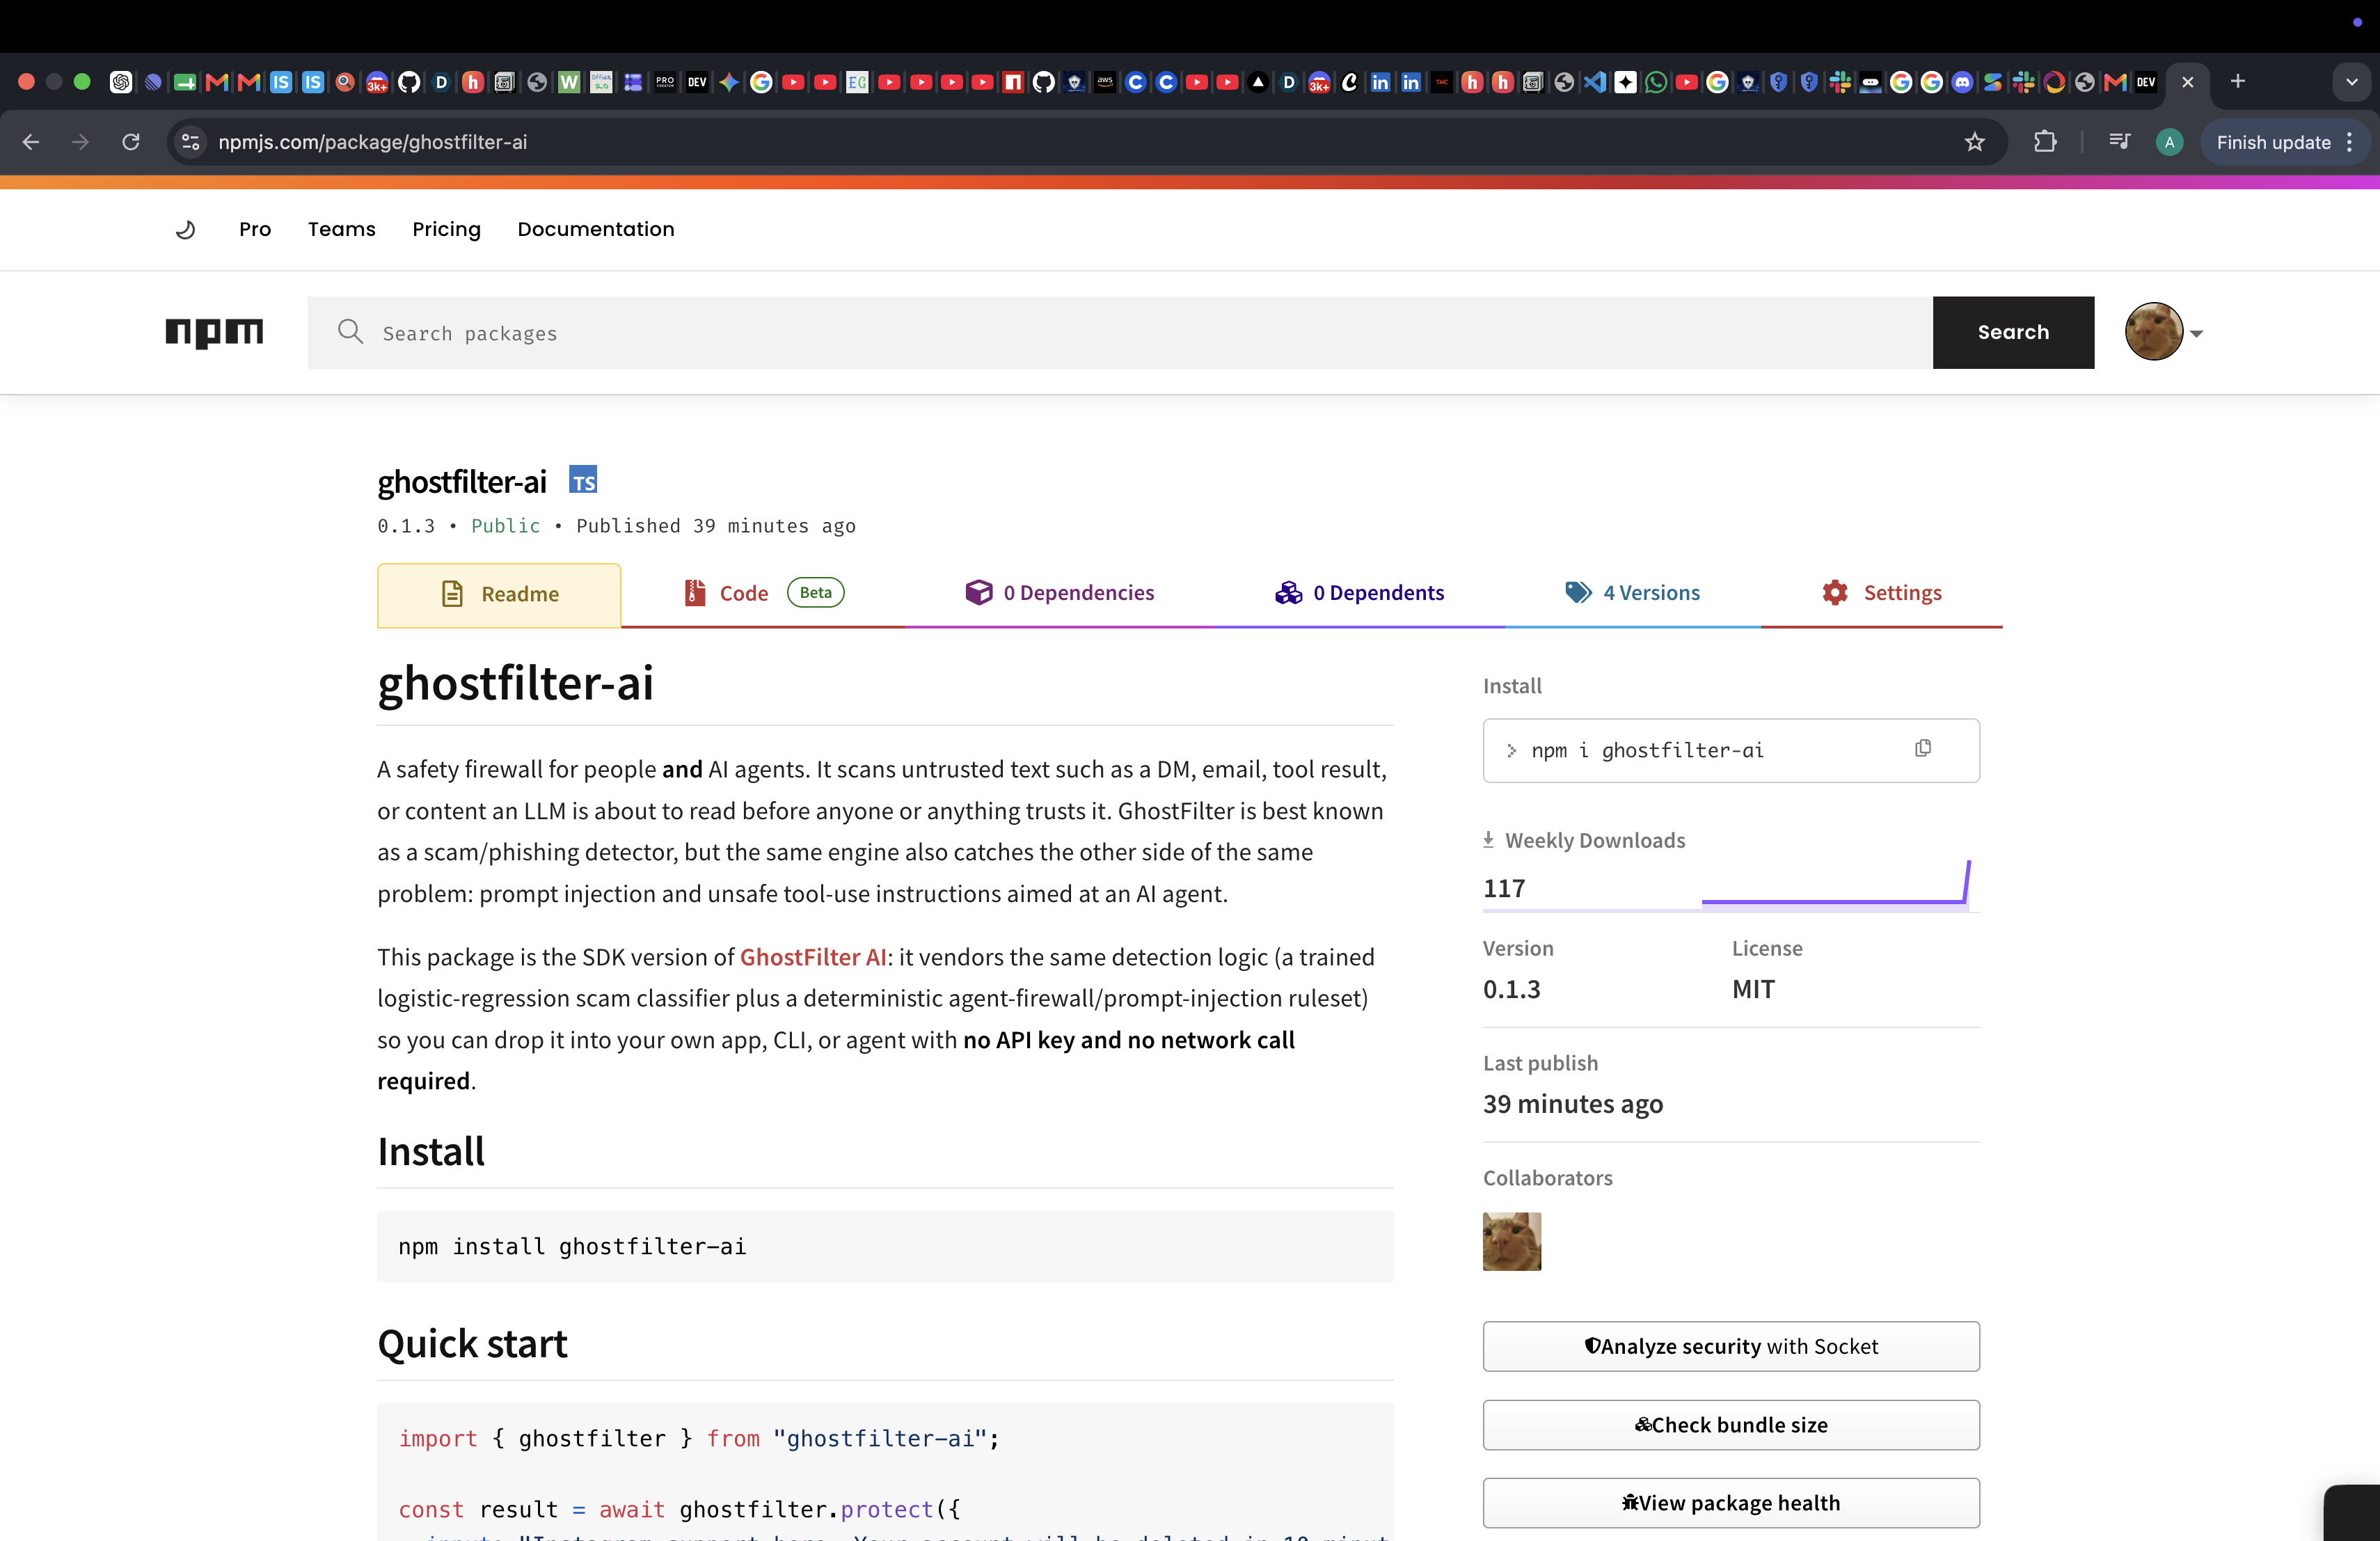Open the Chrome three-dot menu

[x=2349, y=142]
